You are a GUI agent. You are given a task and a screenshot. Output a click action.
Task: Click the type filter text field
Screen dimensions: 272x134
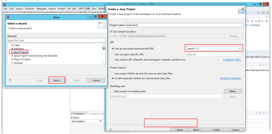(x=57, y=40)
